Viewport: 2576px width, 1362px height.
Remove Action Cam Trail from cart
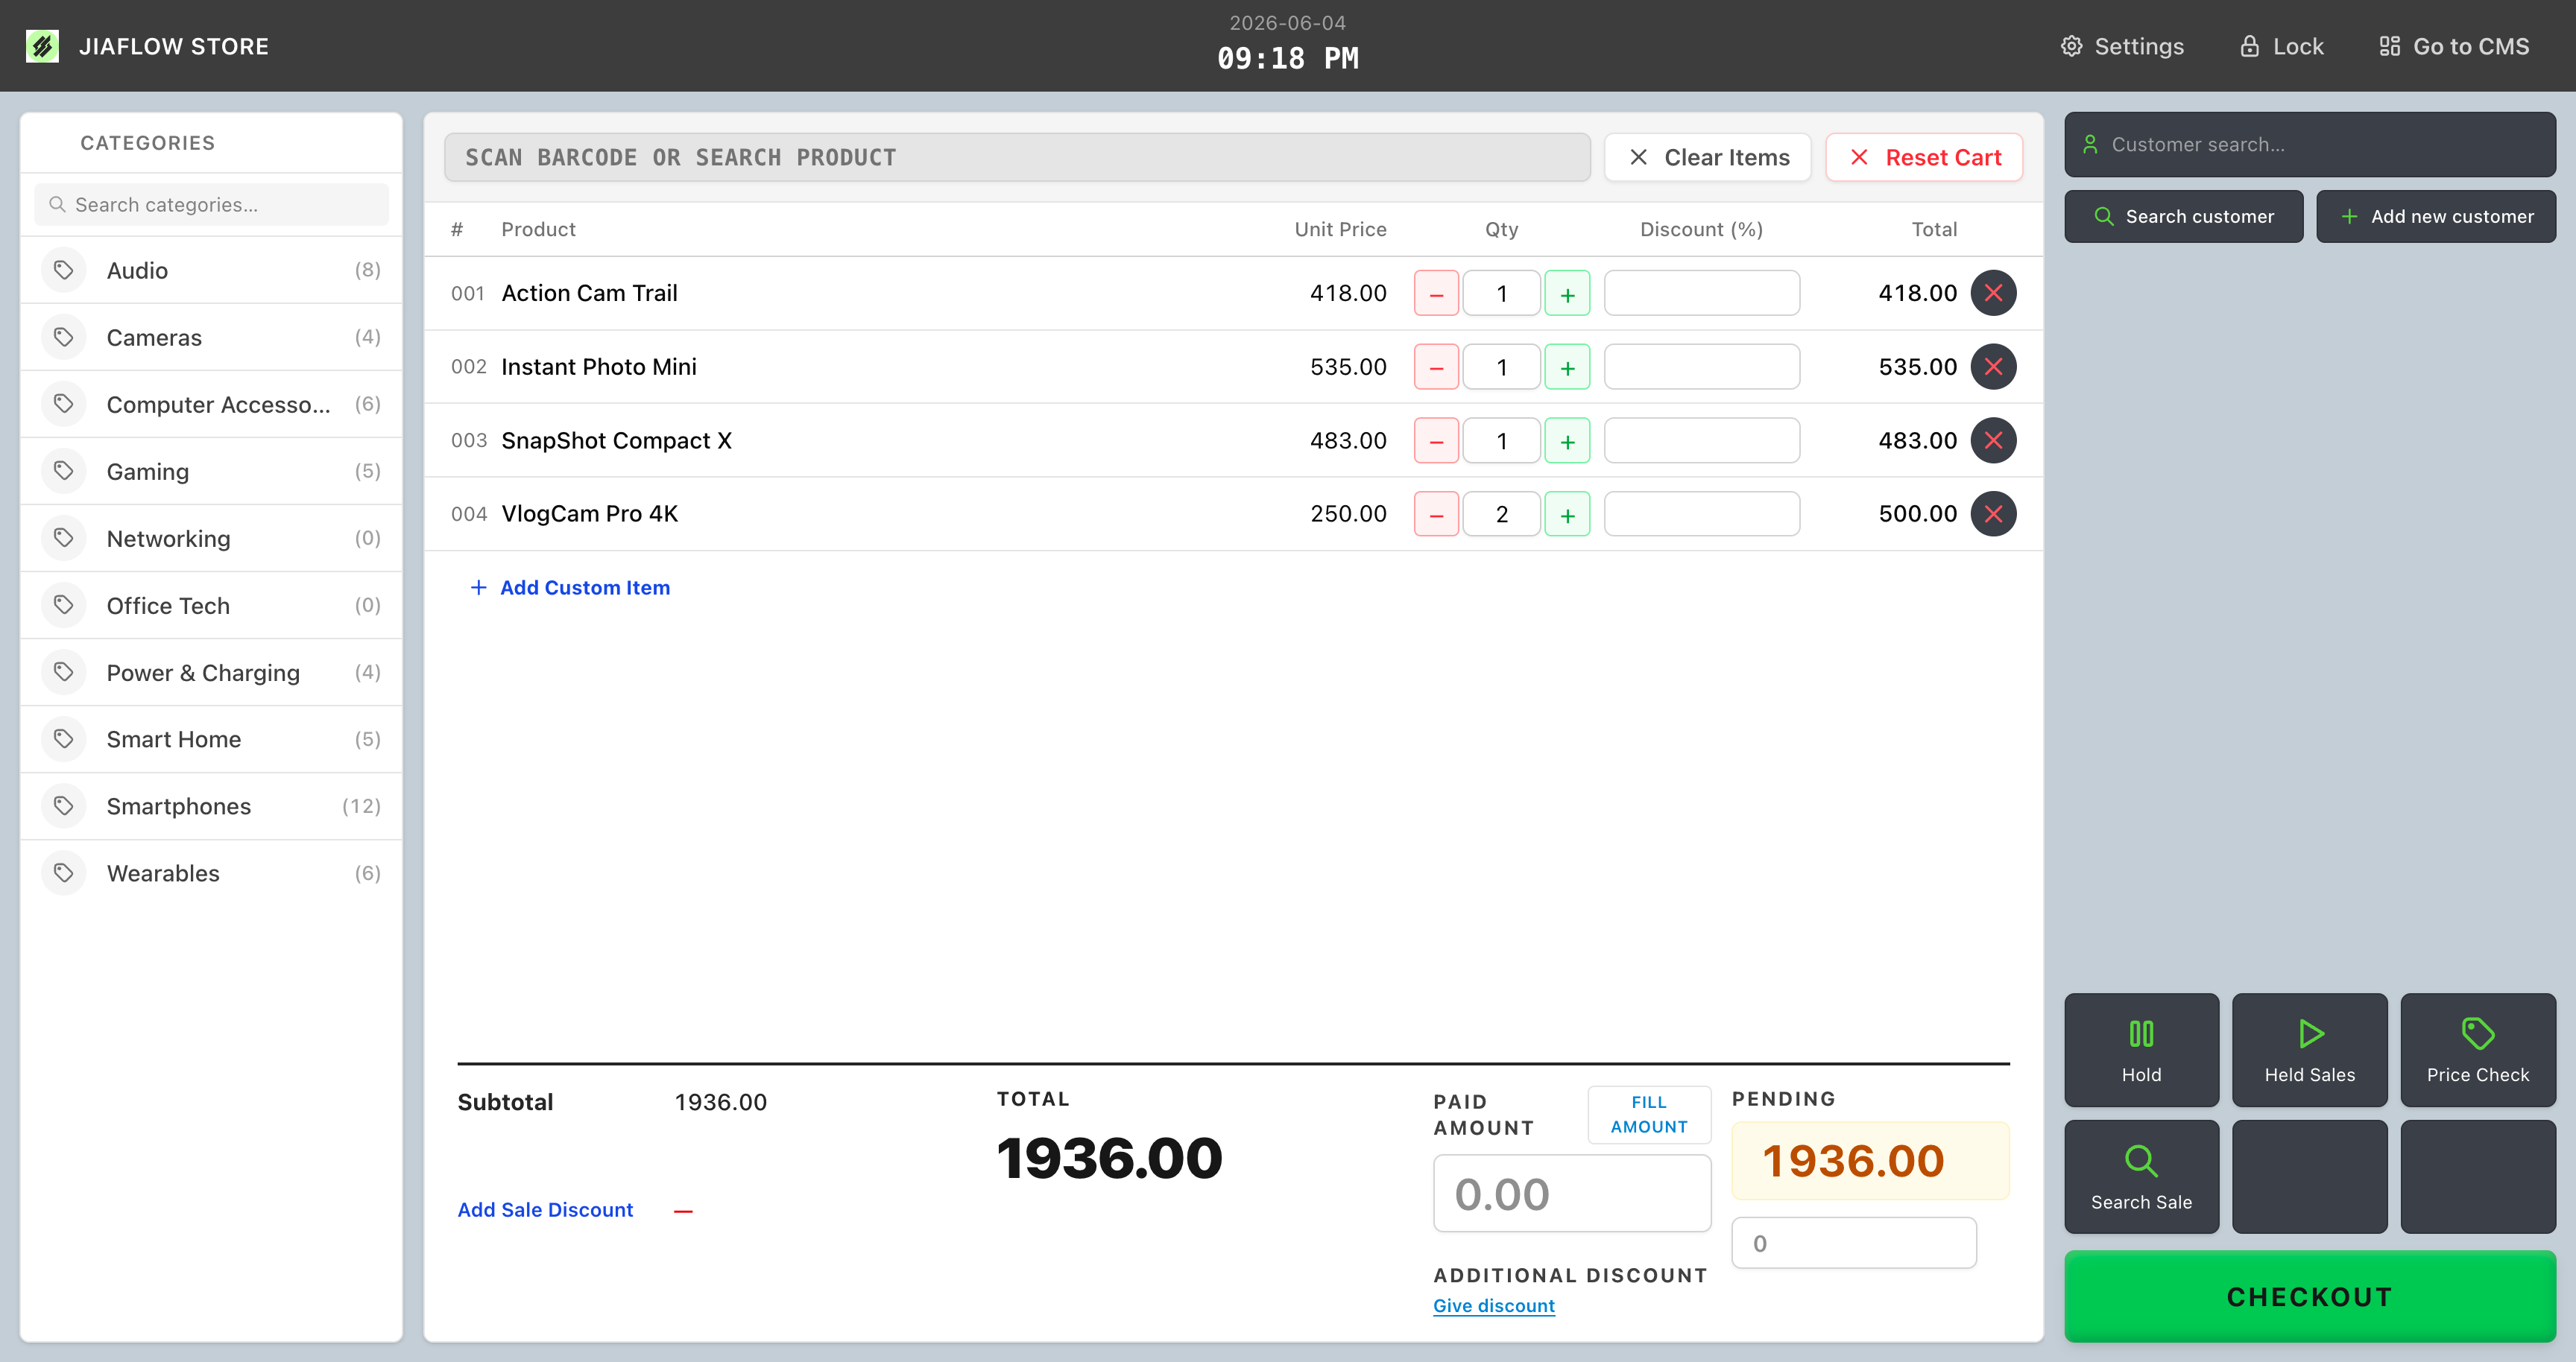coord(1993,293)
